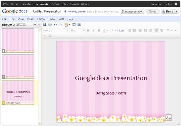181x126 pixels.
Task: Click the highlight color marker swatch
Action: point(112,31)
